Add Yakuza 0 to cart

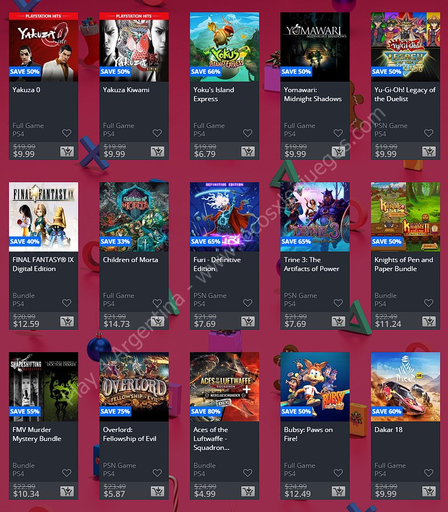tap(67, 151)
